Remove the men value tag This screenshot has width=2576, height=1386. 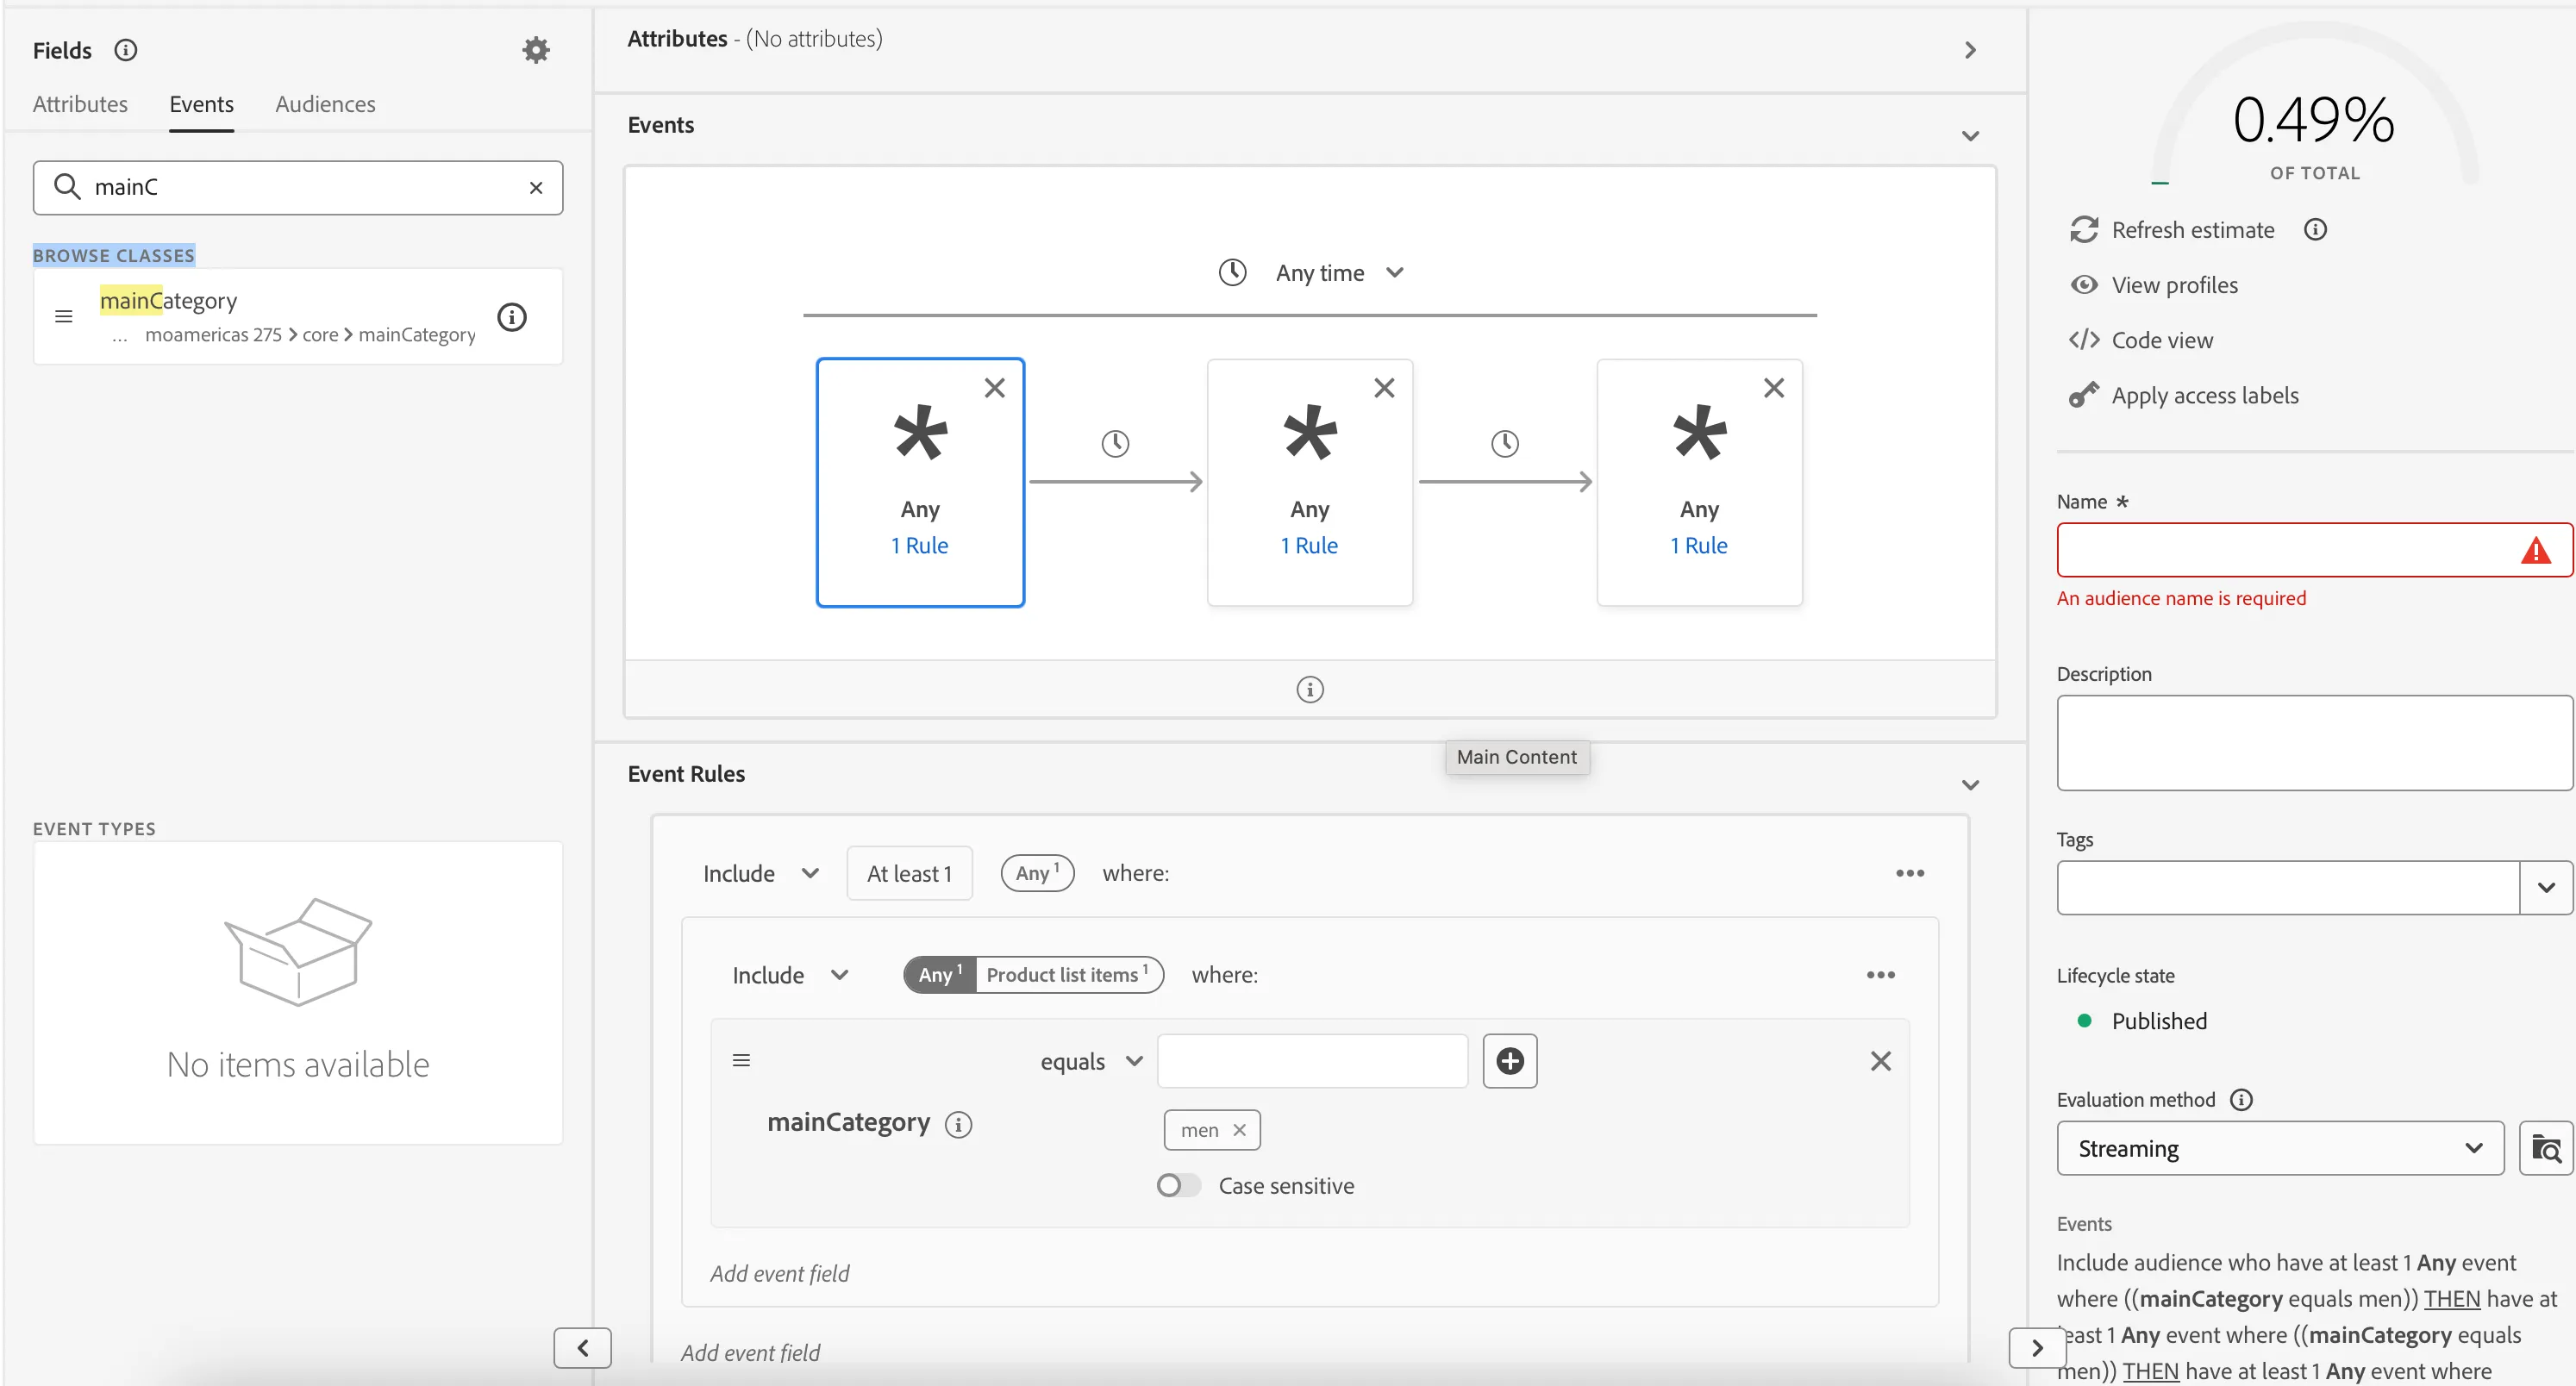1239,1130
